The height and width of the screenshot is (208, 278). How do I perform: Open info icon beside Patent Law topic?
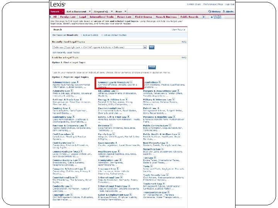click(x=158, y=108)
